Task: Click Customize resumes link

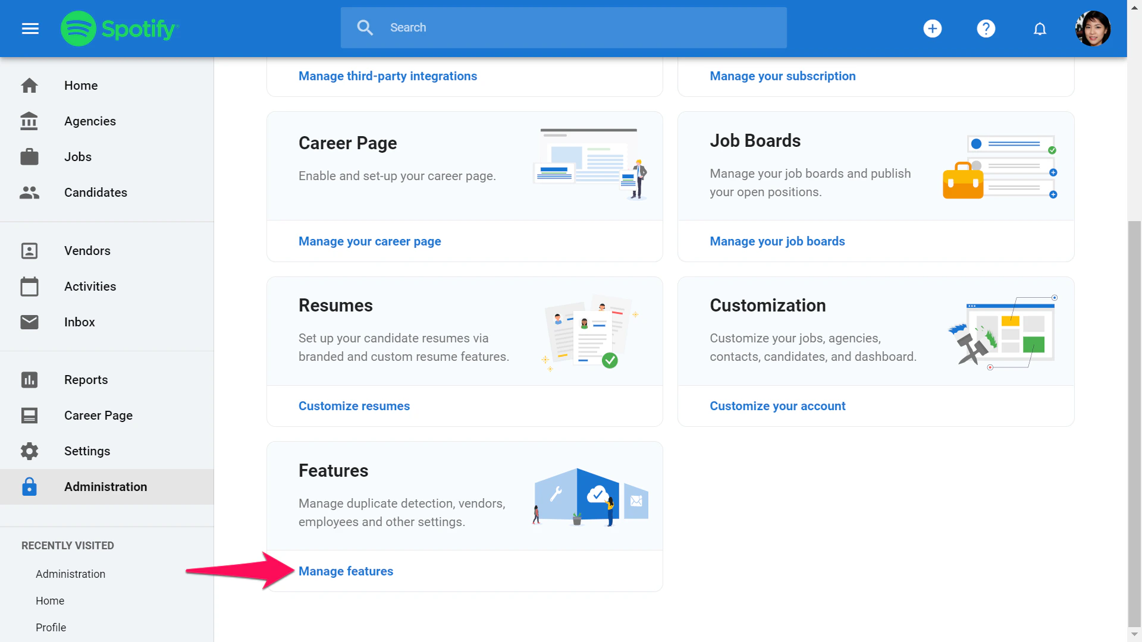Action: 354,406
